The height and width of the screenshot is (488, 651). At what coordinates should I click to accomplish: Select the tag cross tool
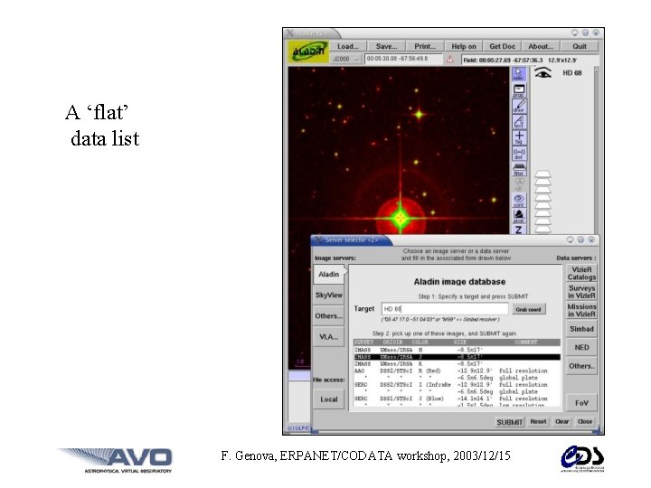pyautogui.click(x=519, y=137)
